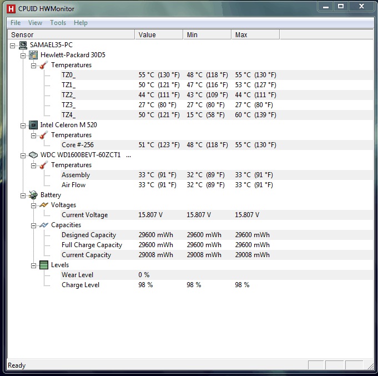Click the Capacities graph icon

[44, 225]
